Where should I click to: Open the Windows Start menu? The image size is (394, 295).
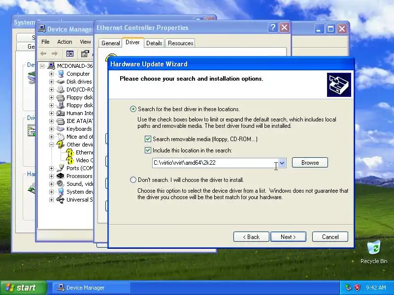23,288
